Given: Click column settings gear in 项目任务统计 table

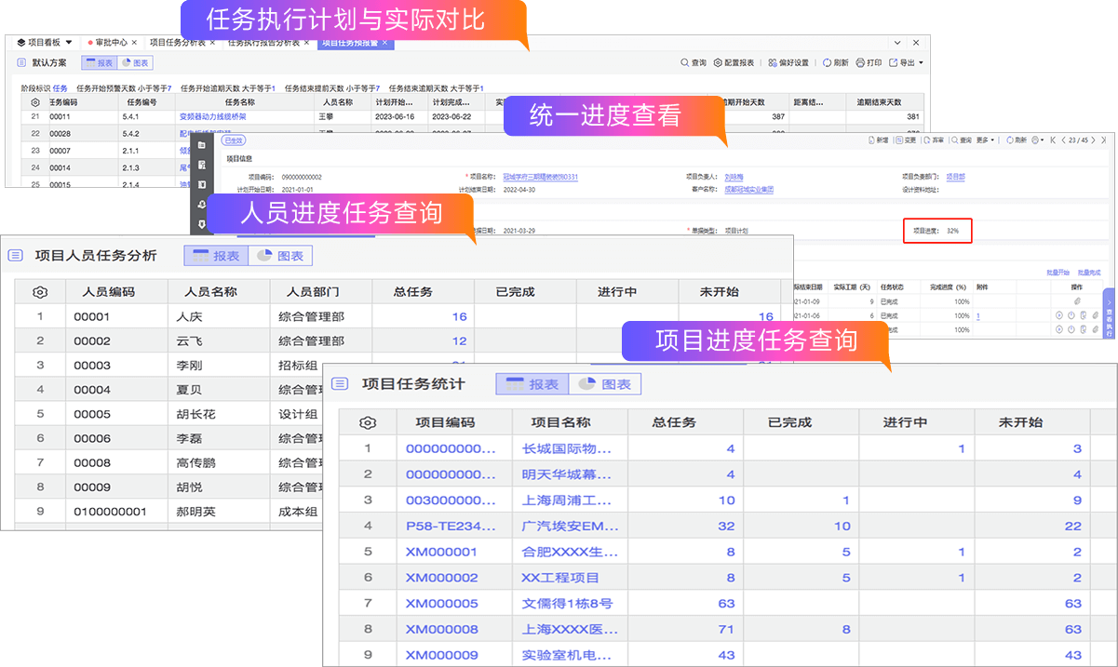Looking at the screenshot, I should 368,422.
